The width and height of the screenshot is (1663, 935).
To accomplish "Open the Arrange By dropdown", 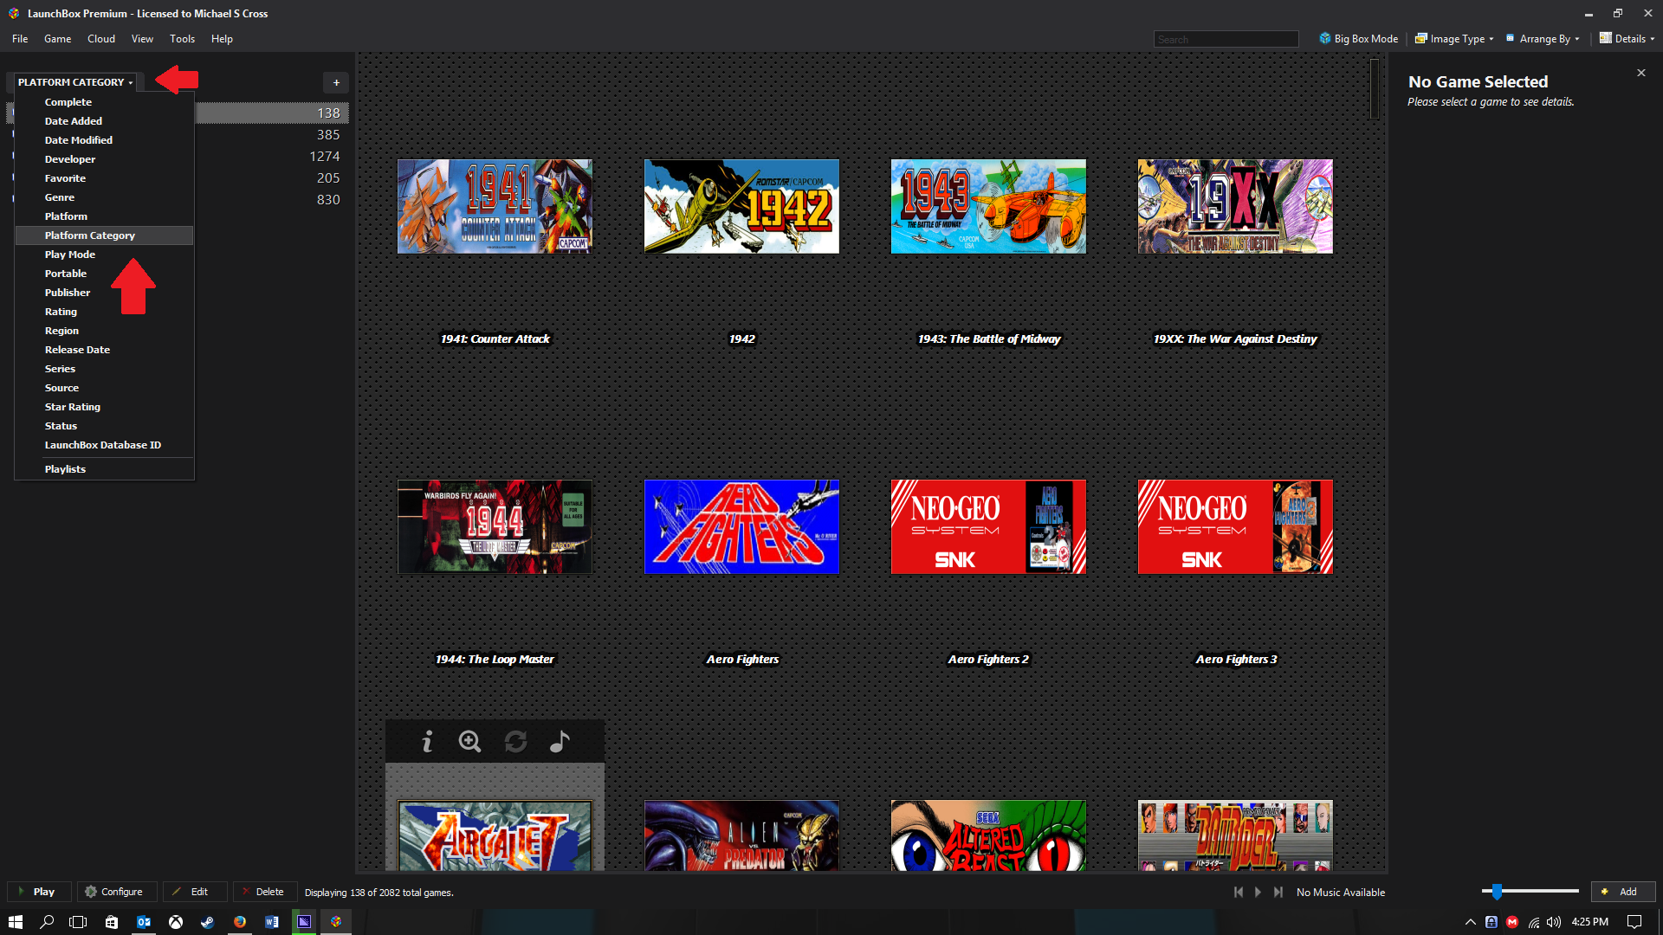I will coord(1543,39).
